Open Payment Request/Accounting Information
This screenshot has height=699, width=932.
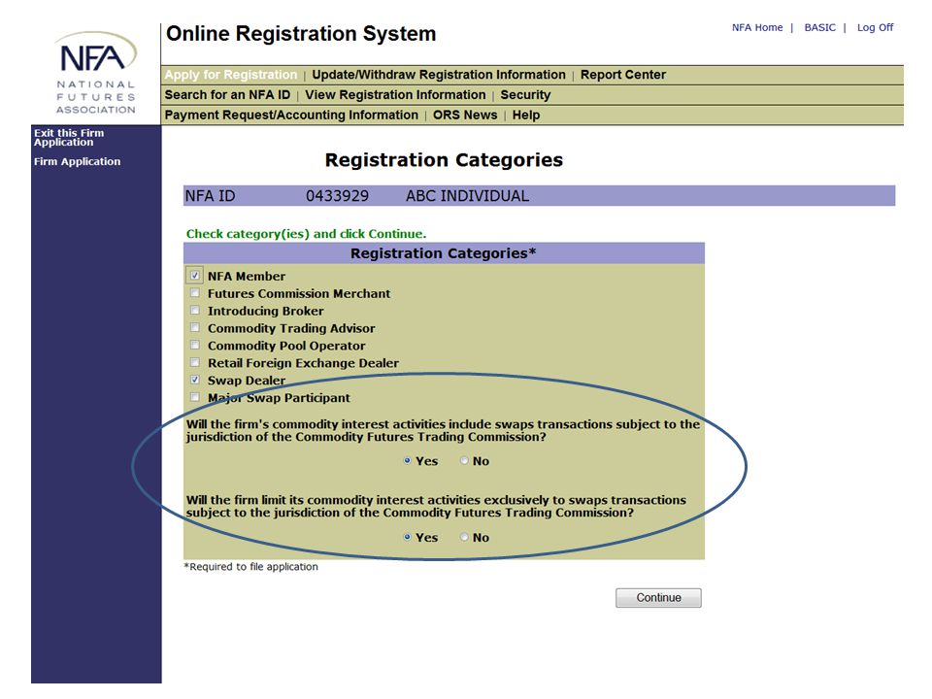pos(291,116)
